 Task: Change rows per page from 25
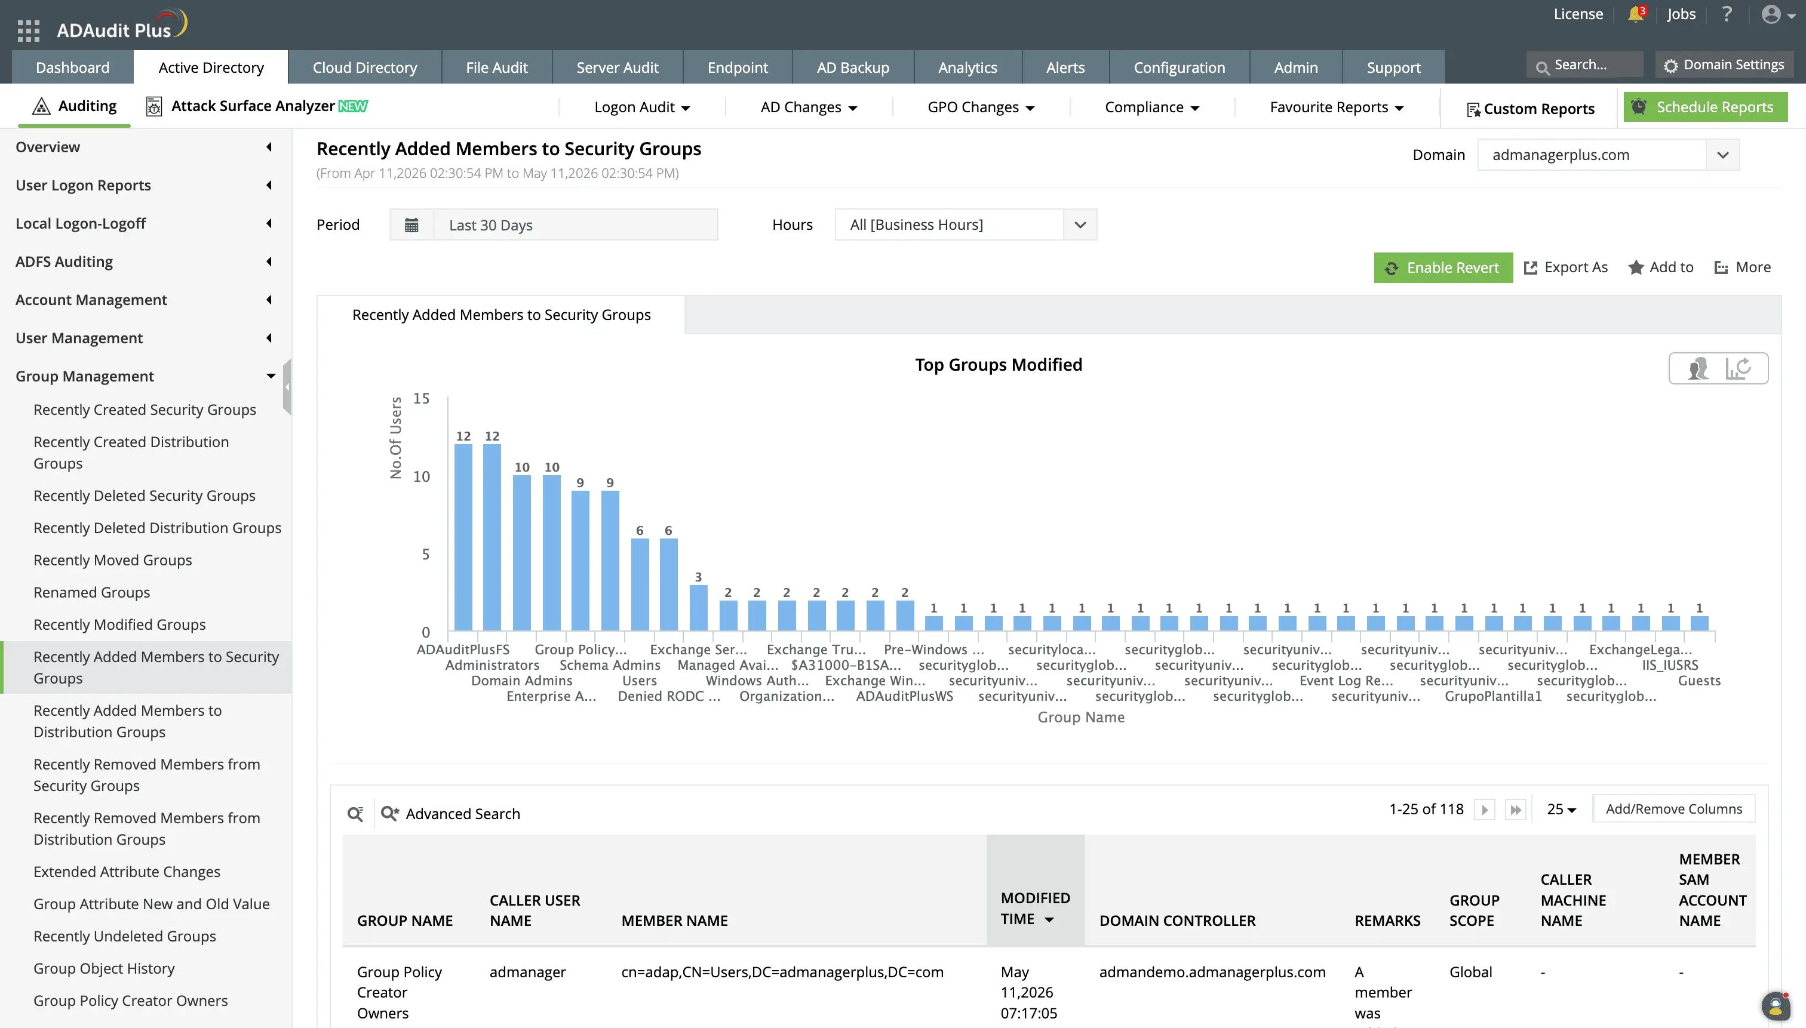[x=1562, y=809]
